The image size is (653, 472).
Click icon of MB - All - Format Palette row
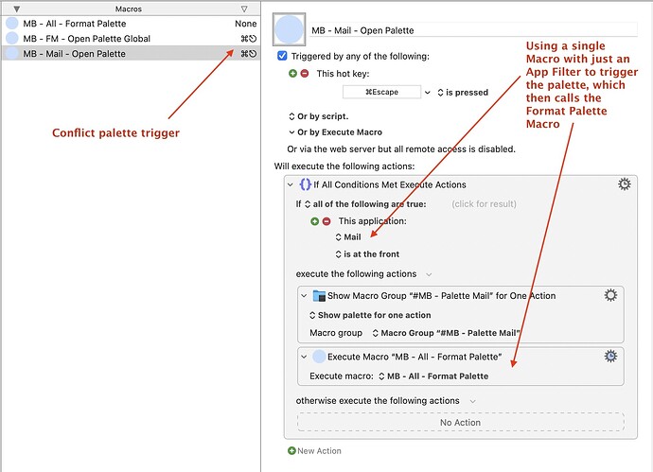click(x=12, y=24)
